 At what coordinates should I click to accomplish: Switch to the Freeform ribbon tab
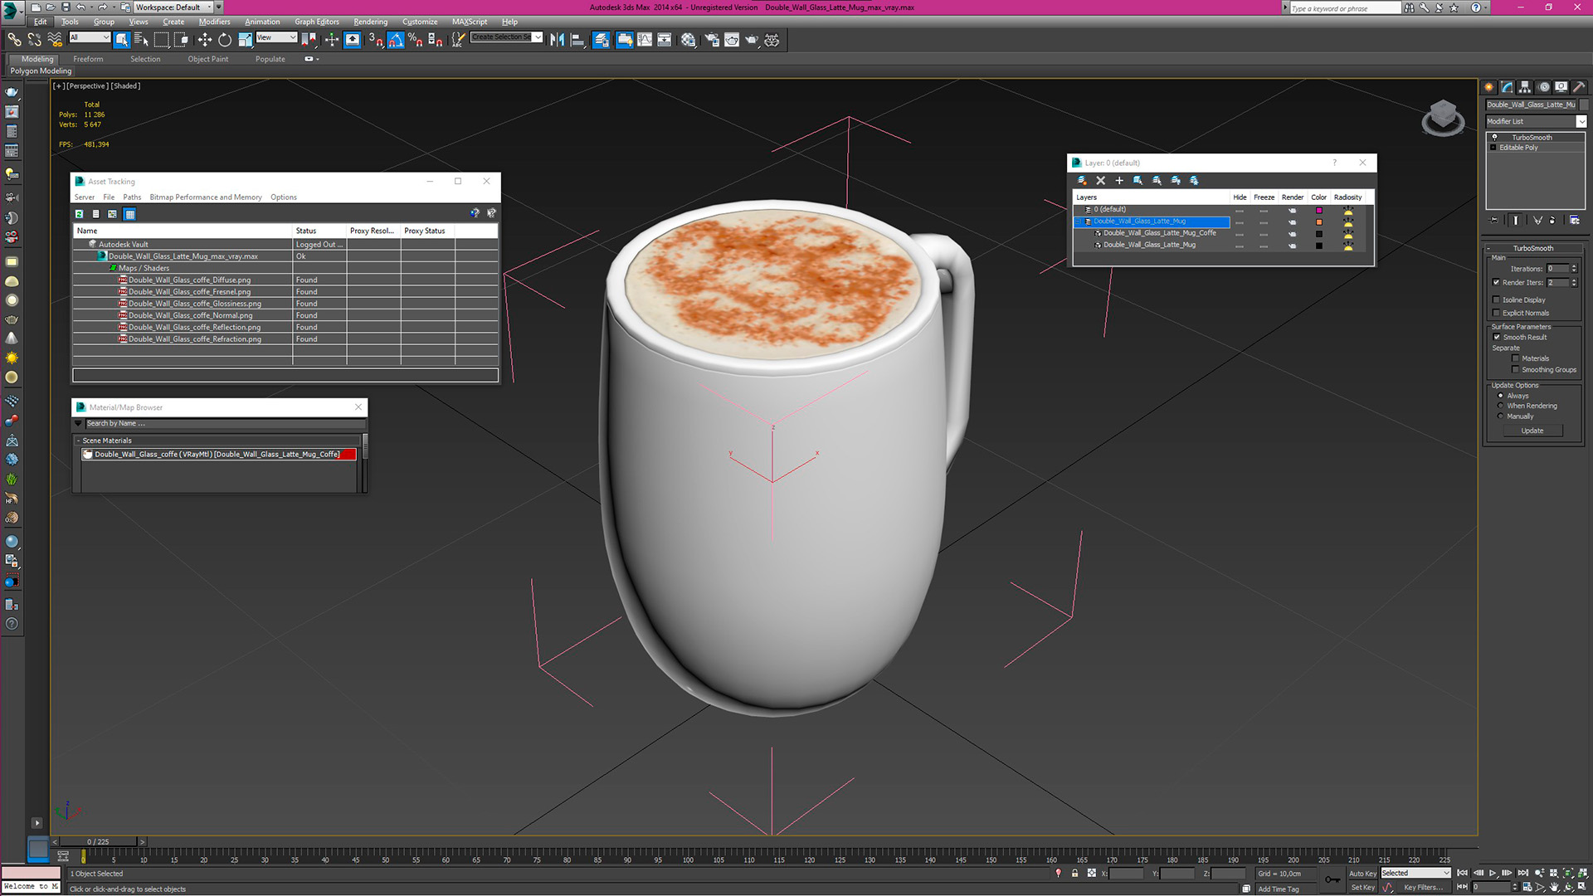click(88, 59)
